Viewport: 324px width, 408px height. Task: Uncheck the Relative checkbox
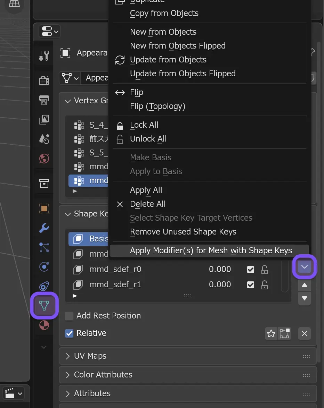click(x=69, y=333)
